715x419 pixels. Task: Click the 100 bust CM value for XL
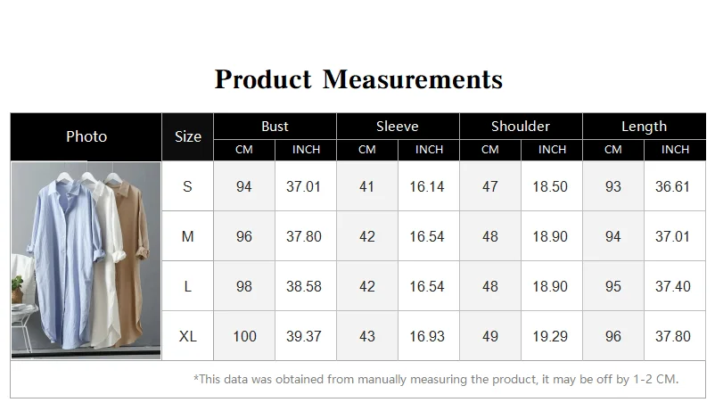244,336
